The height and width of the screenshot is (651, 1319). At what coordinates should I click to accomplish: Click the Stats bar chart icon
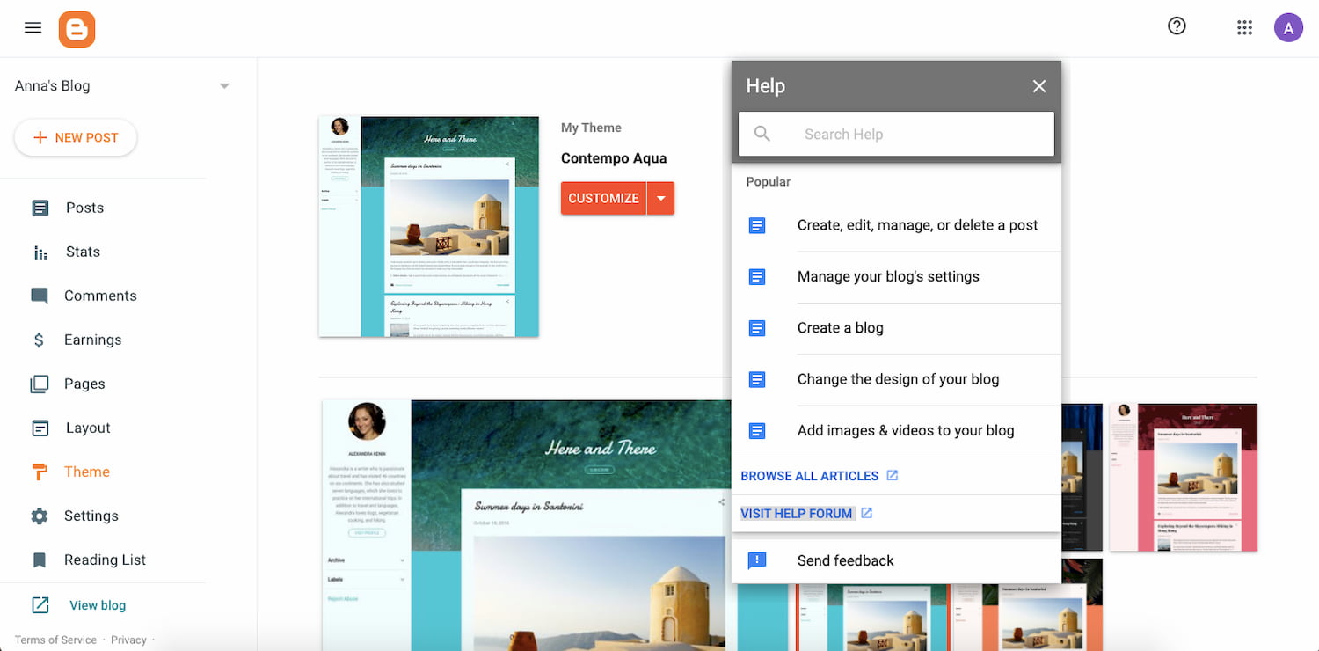40,252
